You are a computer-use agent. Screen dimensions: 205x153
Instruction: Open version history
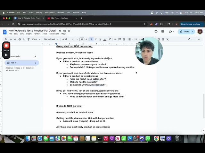[x=156, y=32]
